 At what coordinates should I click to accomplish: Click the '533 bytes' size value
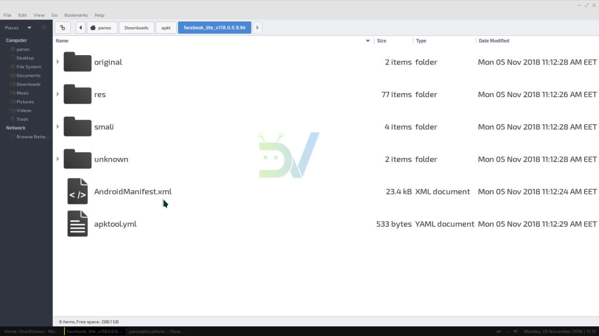[394, 224]
